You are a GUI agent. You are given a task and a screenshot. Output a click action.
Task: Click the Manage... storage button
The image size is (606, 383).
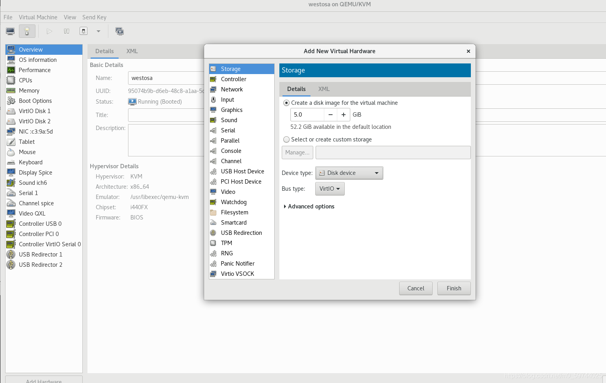297,152
